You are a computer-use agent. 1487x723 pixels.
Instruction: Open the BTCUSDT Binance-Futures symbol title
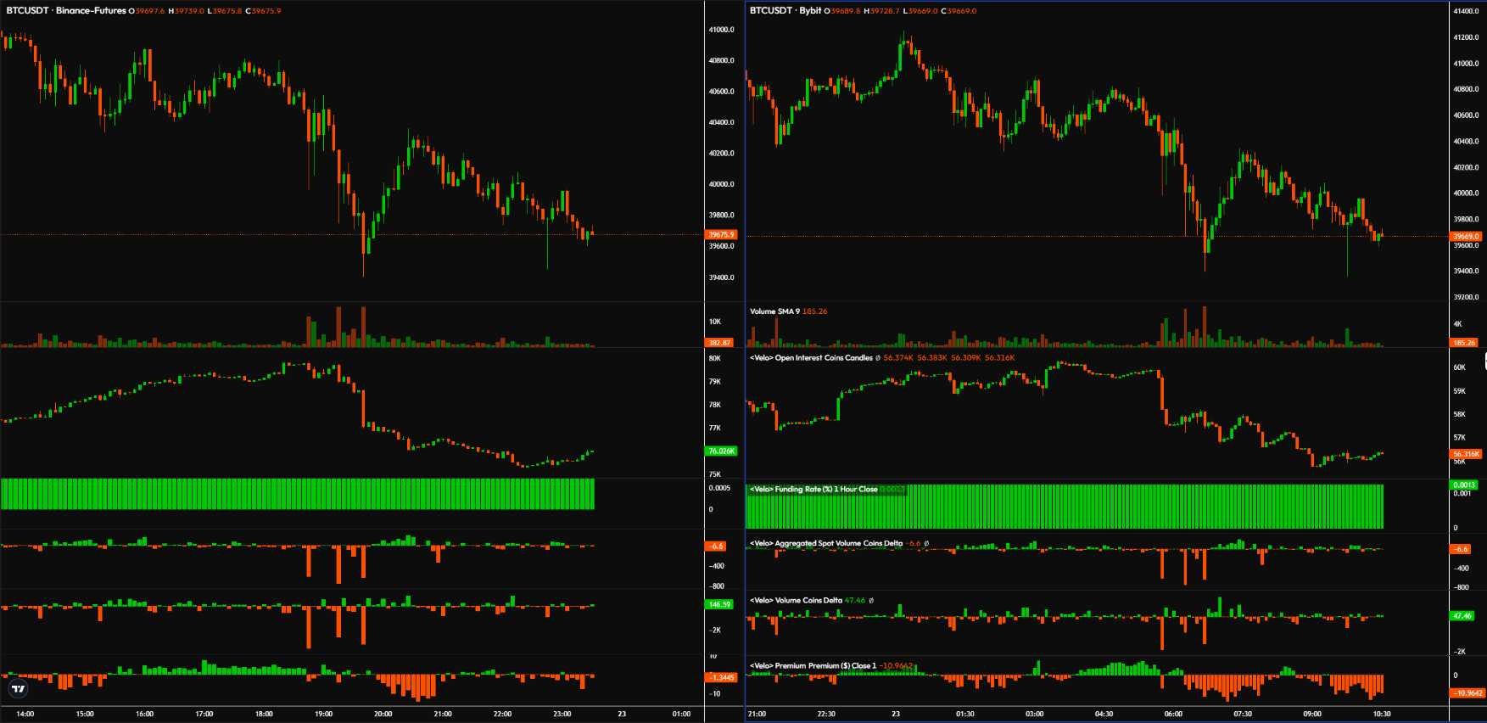coord(66,11)
